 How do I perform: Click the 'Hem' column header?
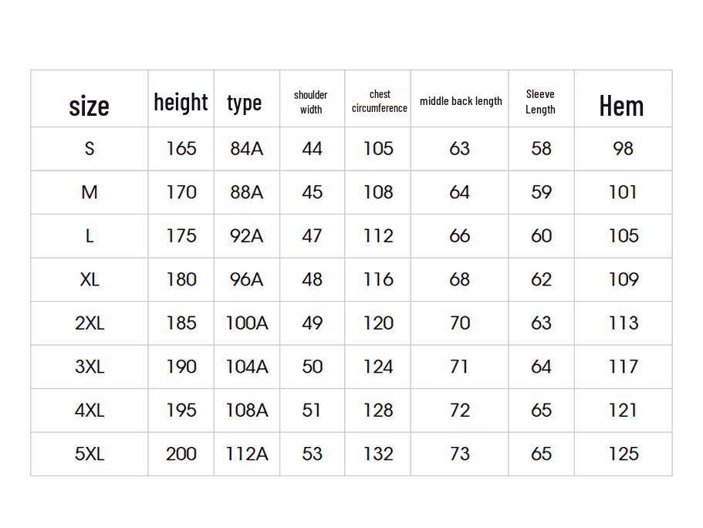coord(621,106)
